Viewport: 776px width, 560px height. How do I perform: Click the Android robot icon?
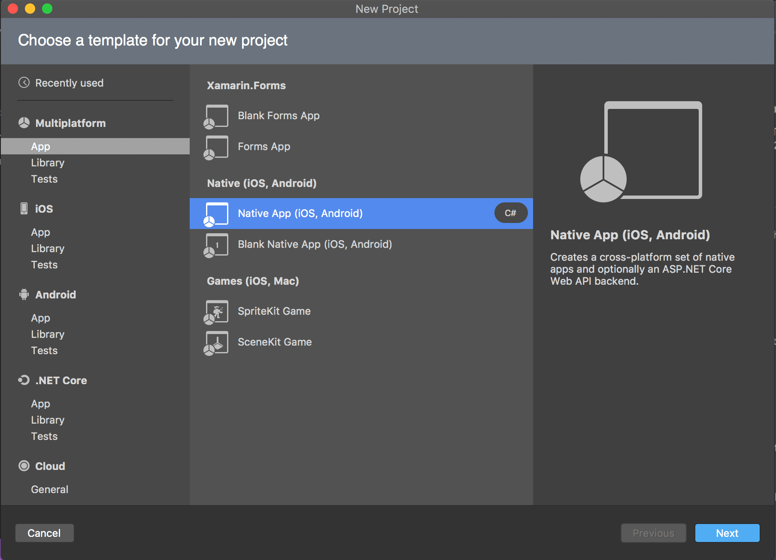pos(24,295)
